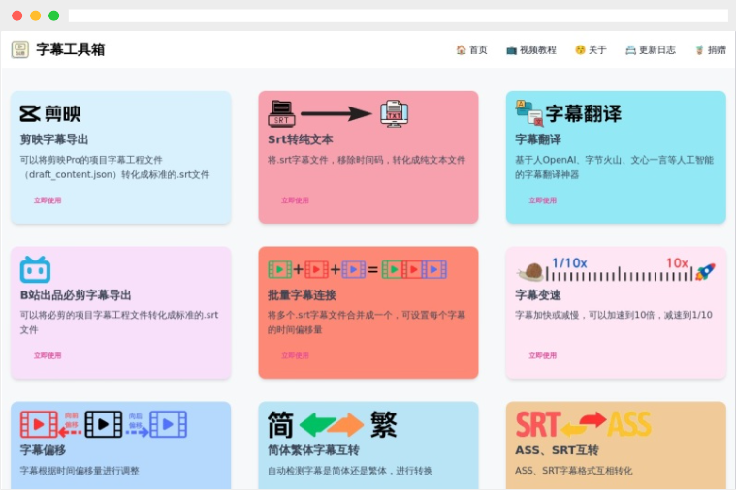Click the 字幕翻译 translate icon
The image size is (736, 490).
coord(529,113)
